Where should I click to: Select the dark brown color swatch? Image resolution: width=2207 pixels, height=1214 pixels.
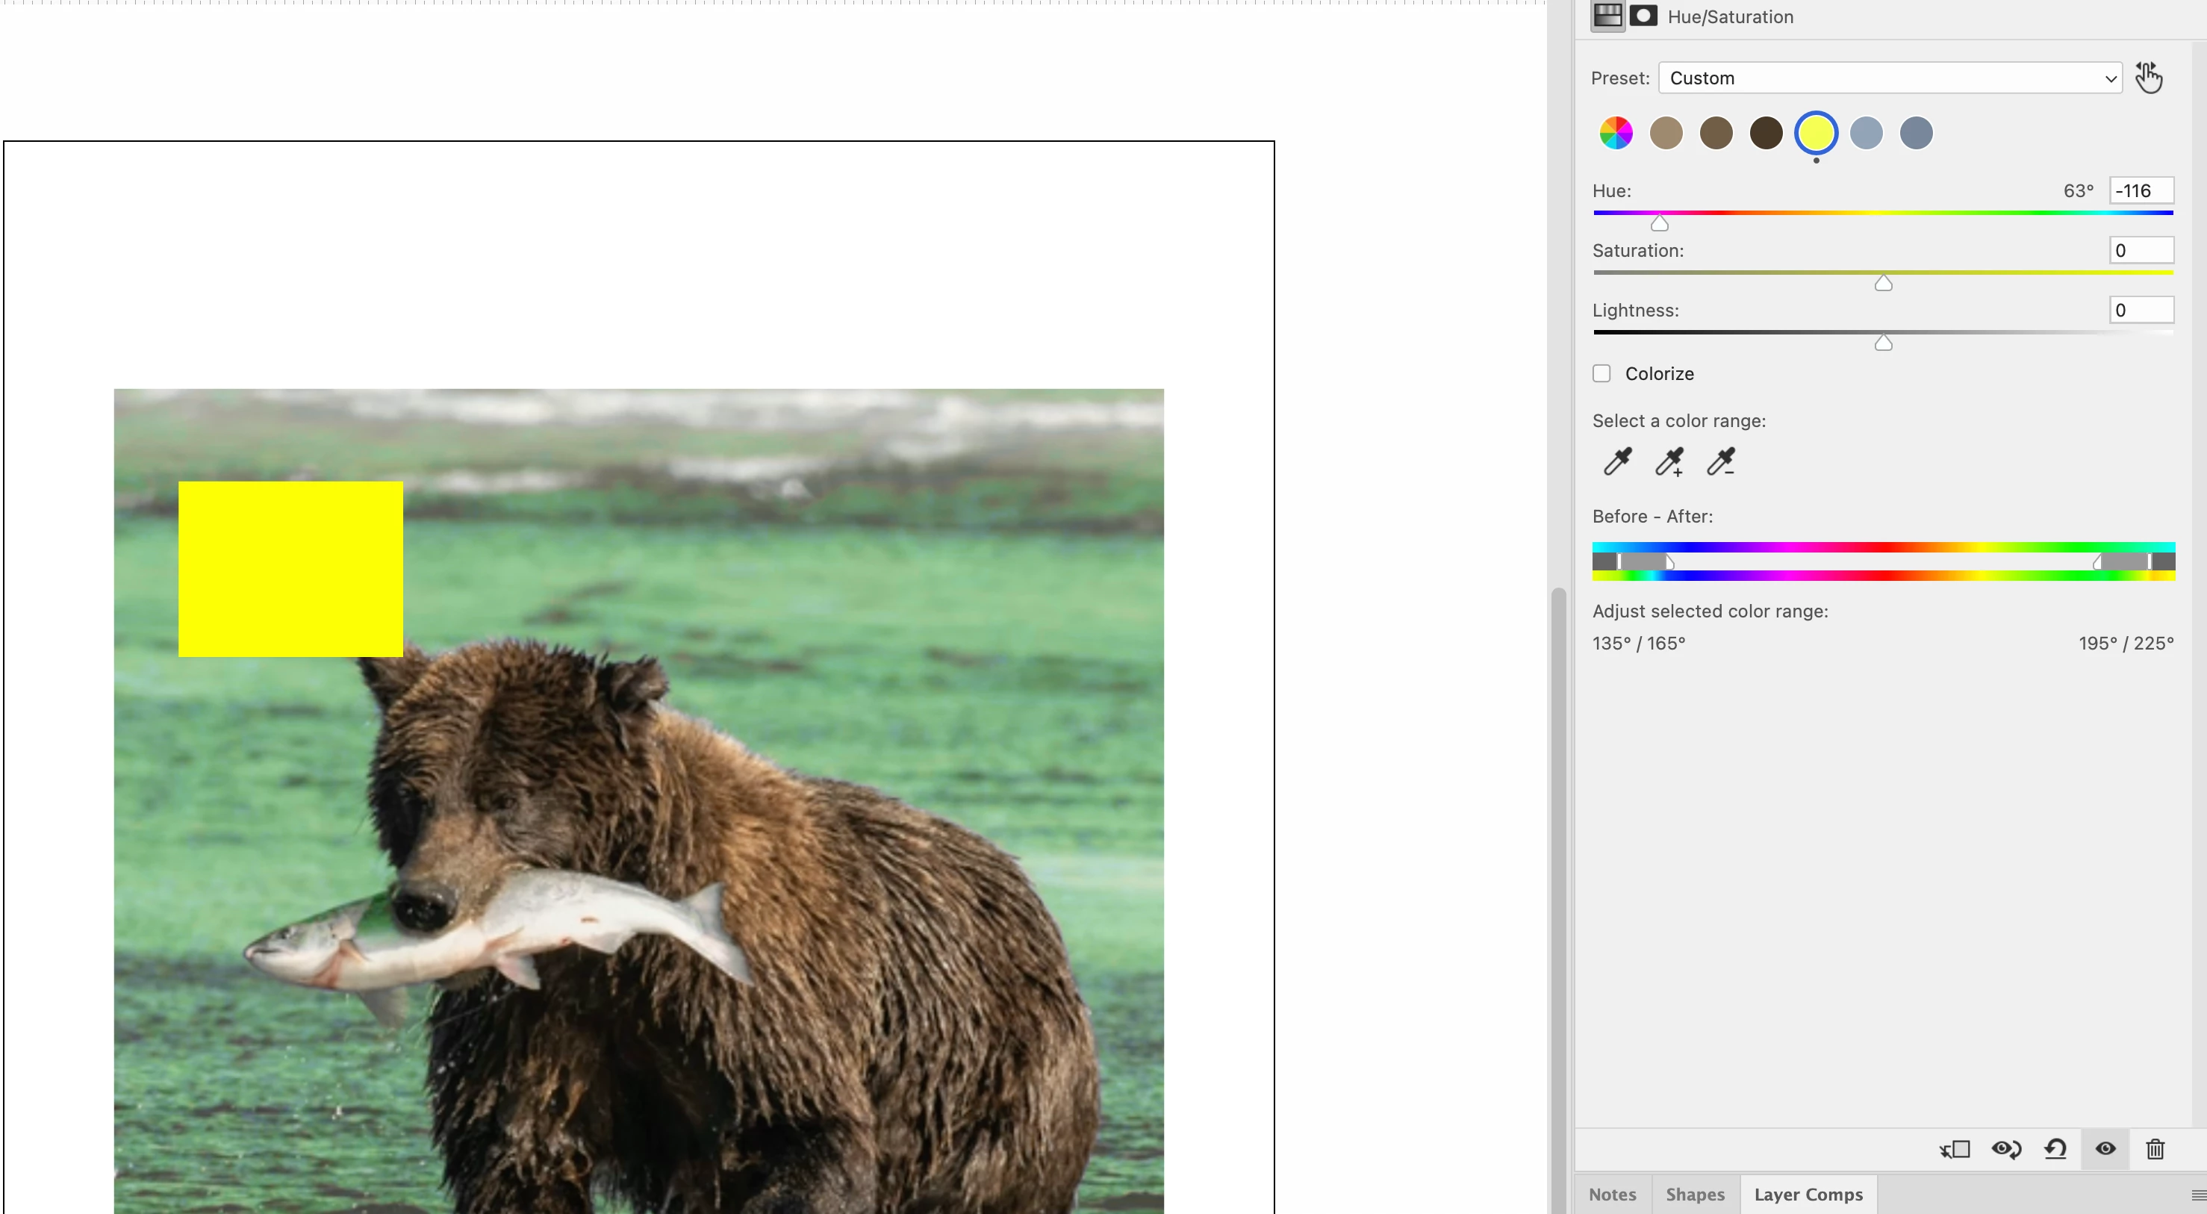(1766, 134)
